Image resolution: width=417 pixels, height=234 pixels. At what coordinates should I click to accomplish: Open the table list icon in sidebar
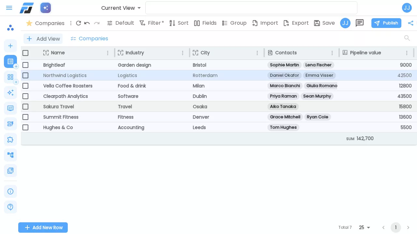pyautogui.click(x=10, y=61)
